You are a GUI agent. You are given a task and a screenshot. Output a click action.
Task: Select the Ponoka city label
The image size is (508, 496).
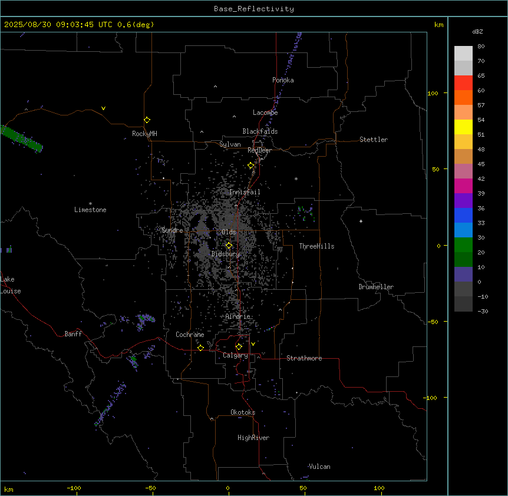283,80
